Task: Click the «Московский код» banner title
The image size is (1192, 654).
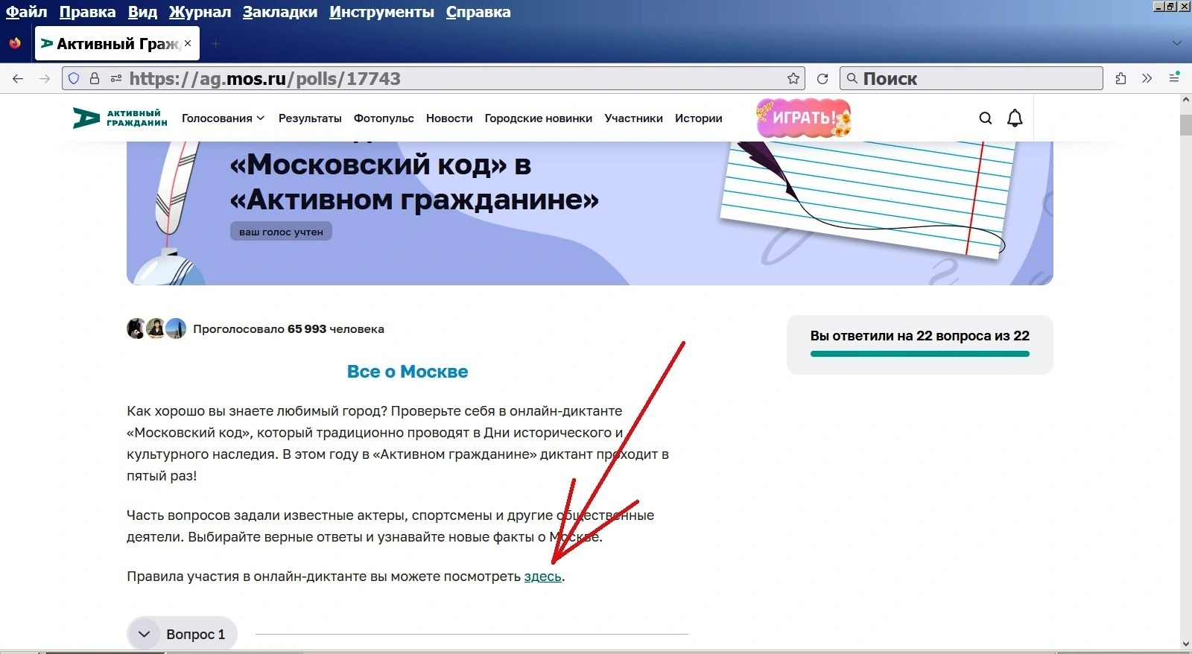Action: tap(414, 182)
